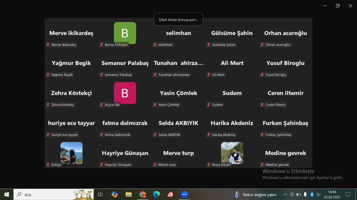Click muted mic icon beside Tunahan ahirzaman label
The width and height of the screenshot is (357, 200).
(155, 75)
